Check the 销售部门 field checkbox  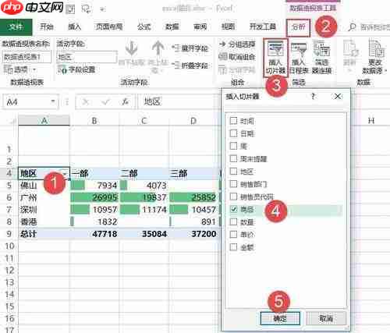[233, 184]
